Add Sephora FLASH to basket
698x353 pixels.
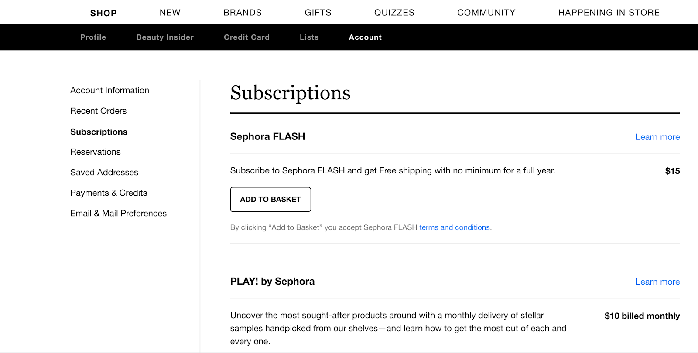coord(270,199)
